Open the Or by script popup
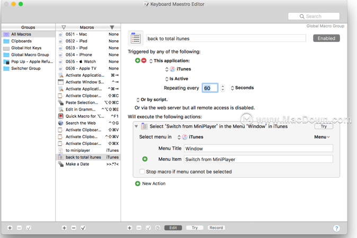Viewport: 357px width, 238px height. click(152, 99)
